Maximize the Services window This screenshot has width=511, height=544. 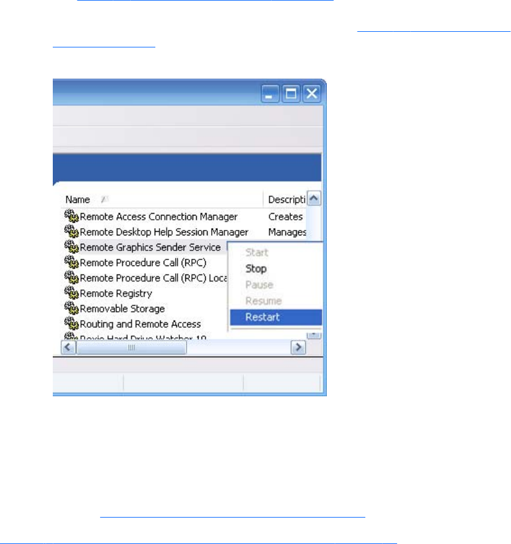tap(291, 93)
